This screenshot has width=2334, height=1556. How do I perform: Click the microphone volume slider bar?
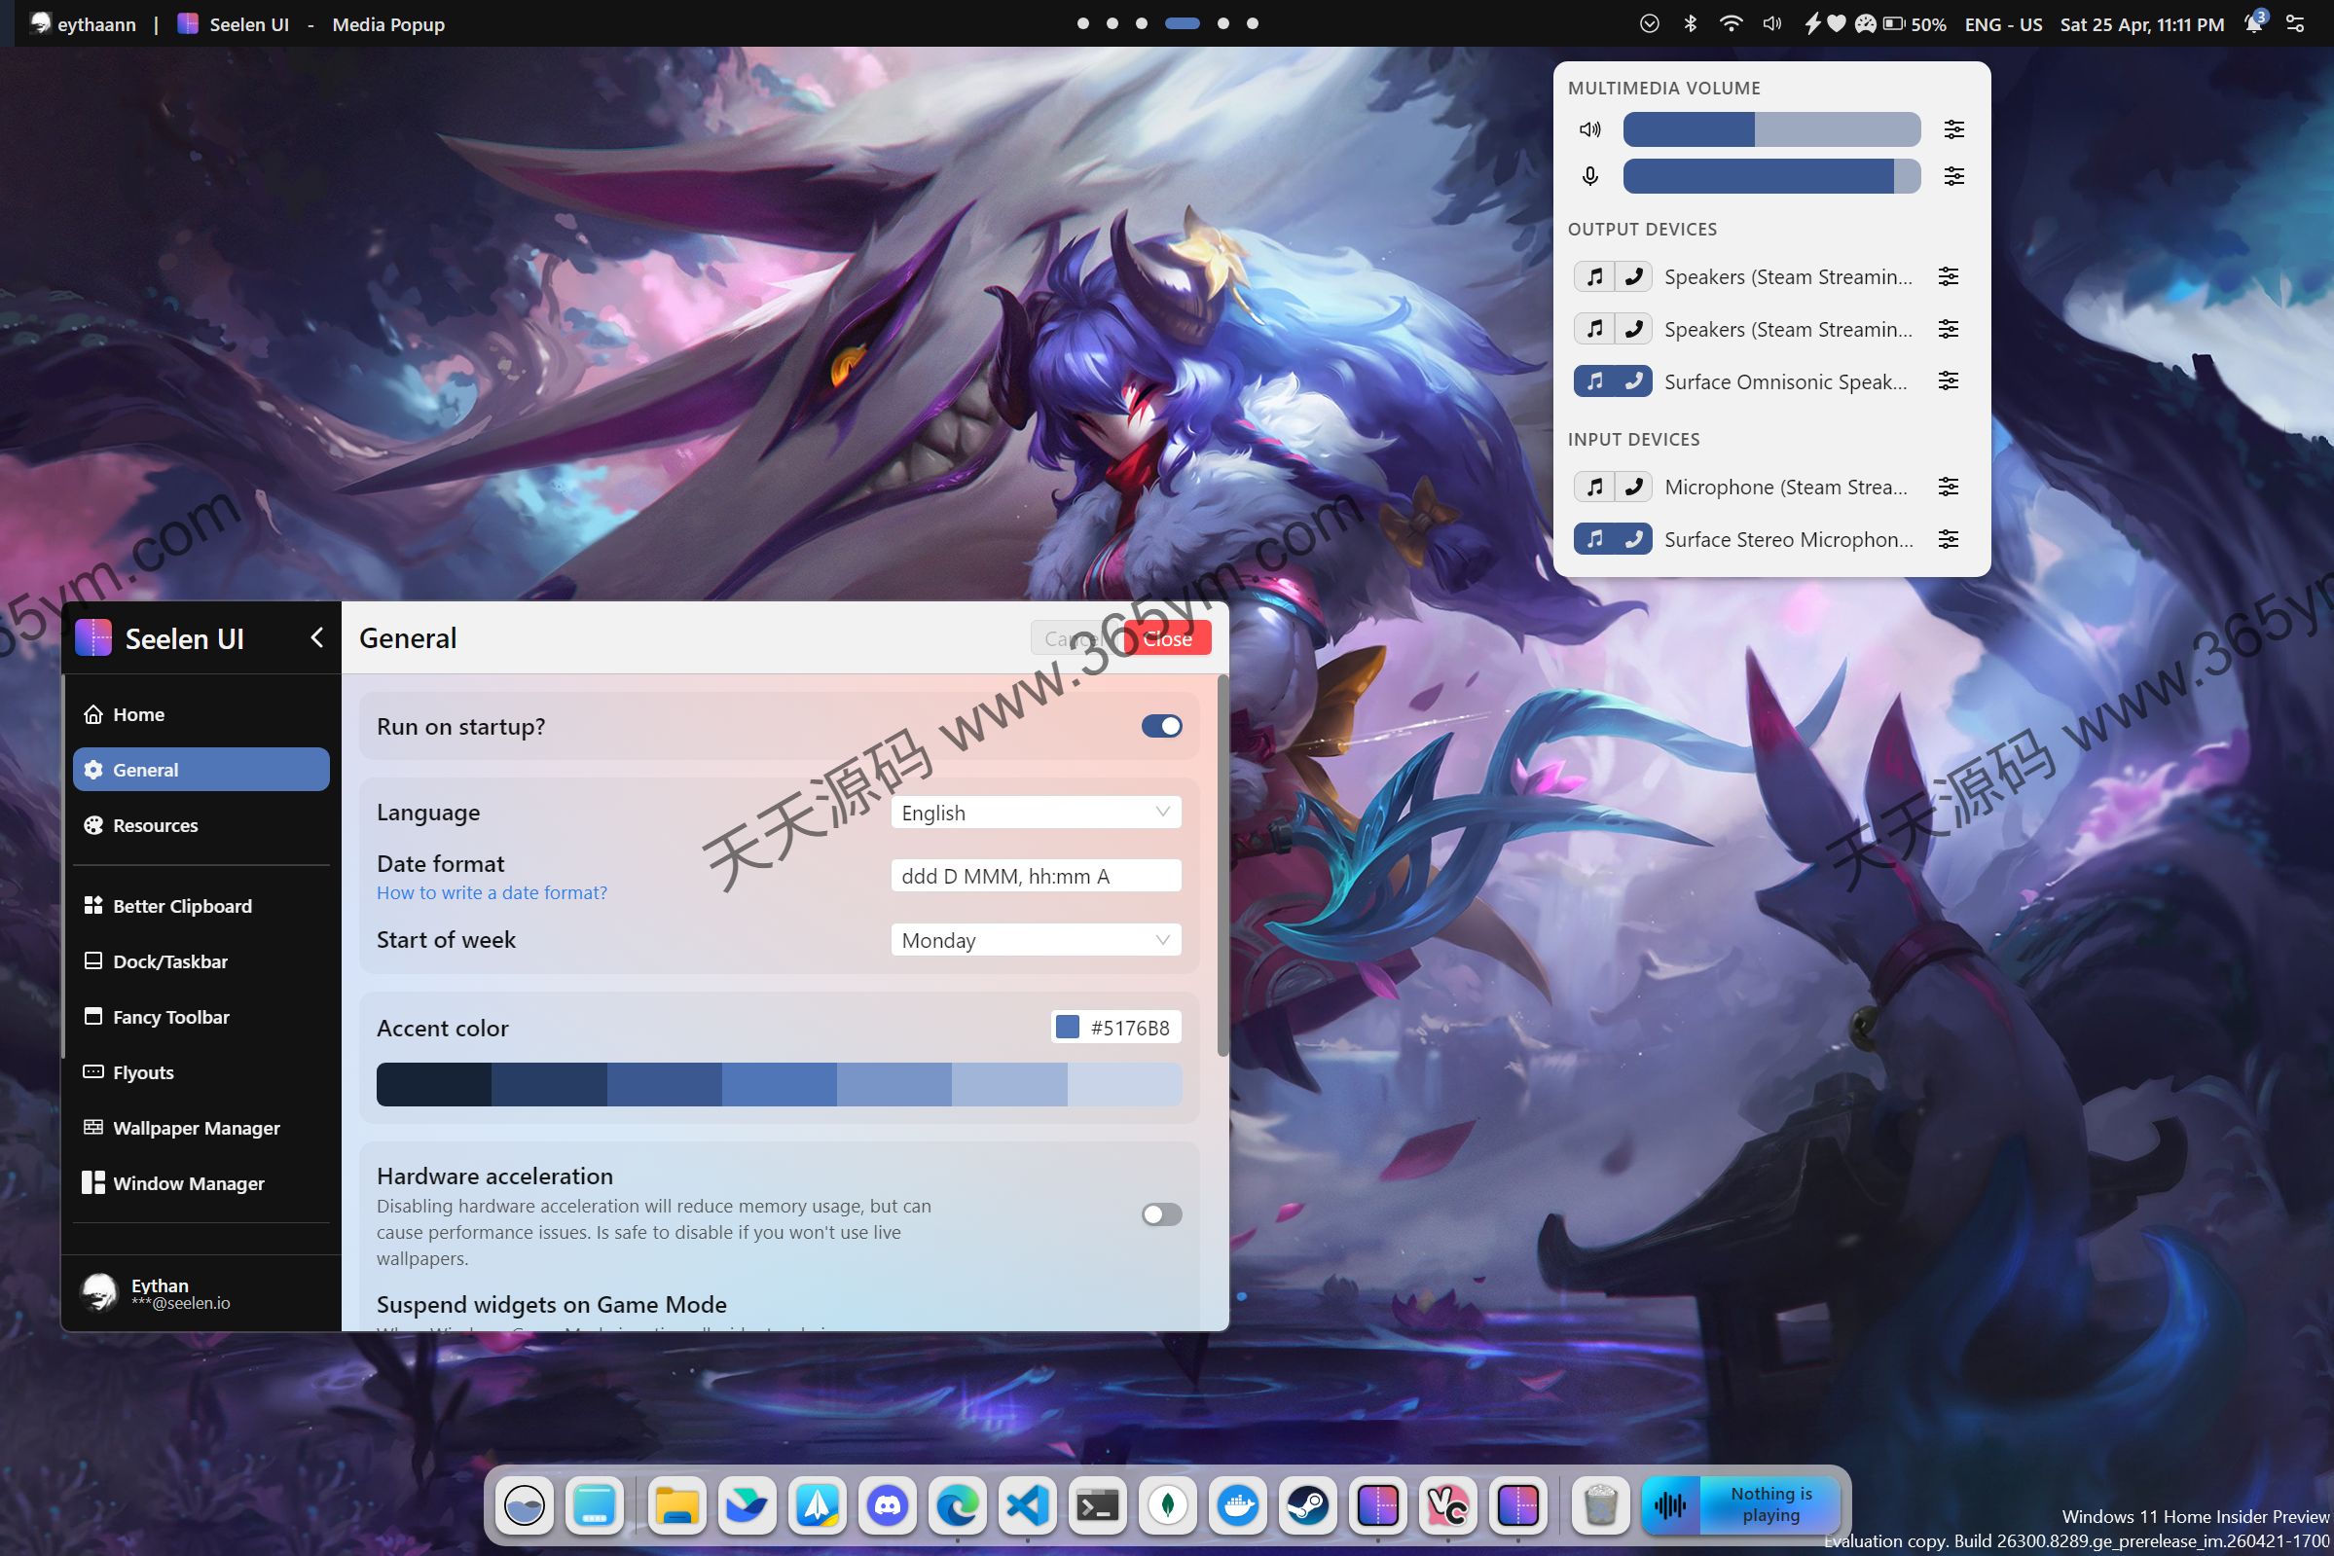pos(1771,175)
